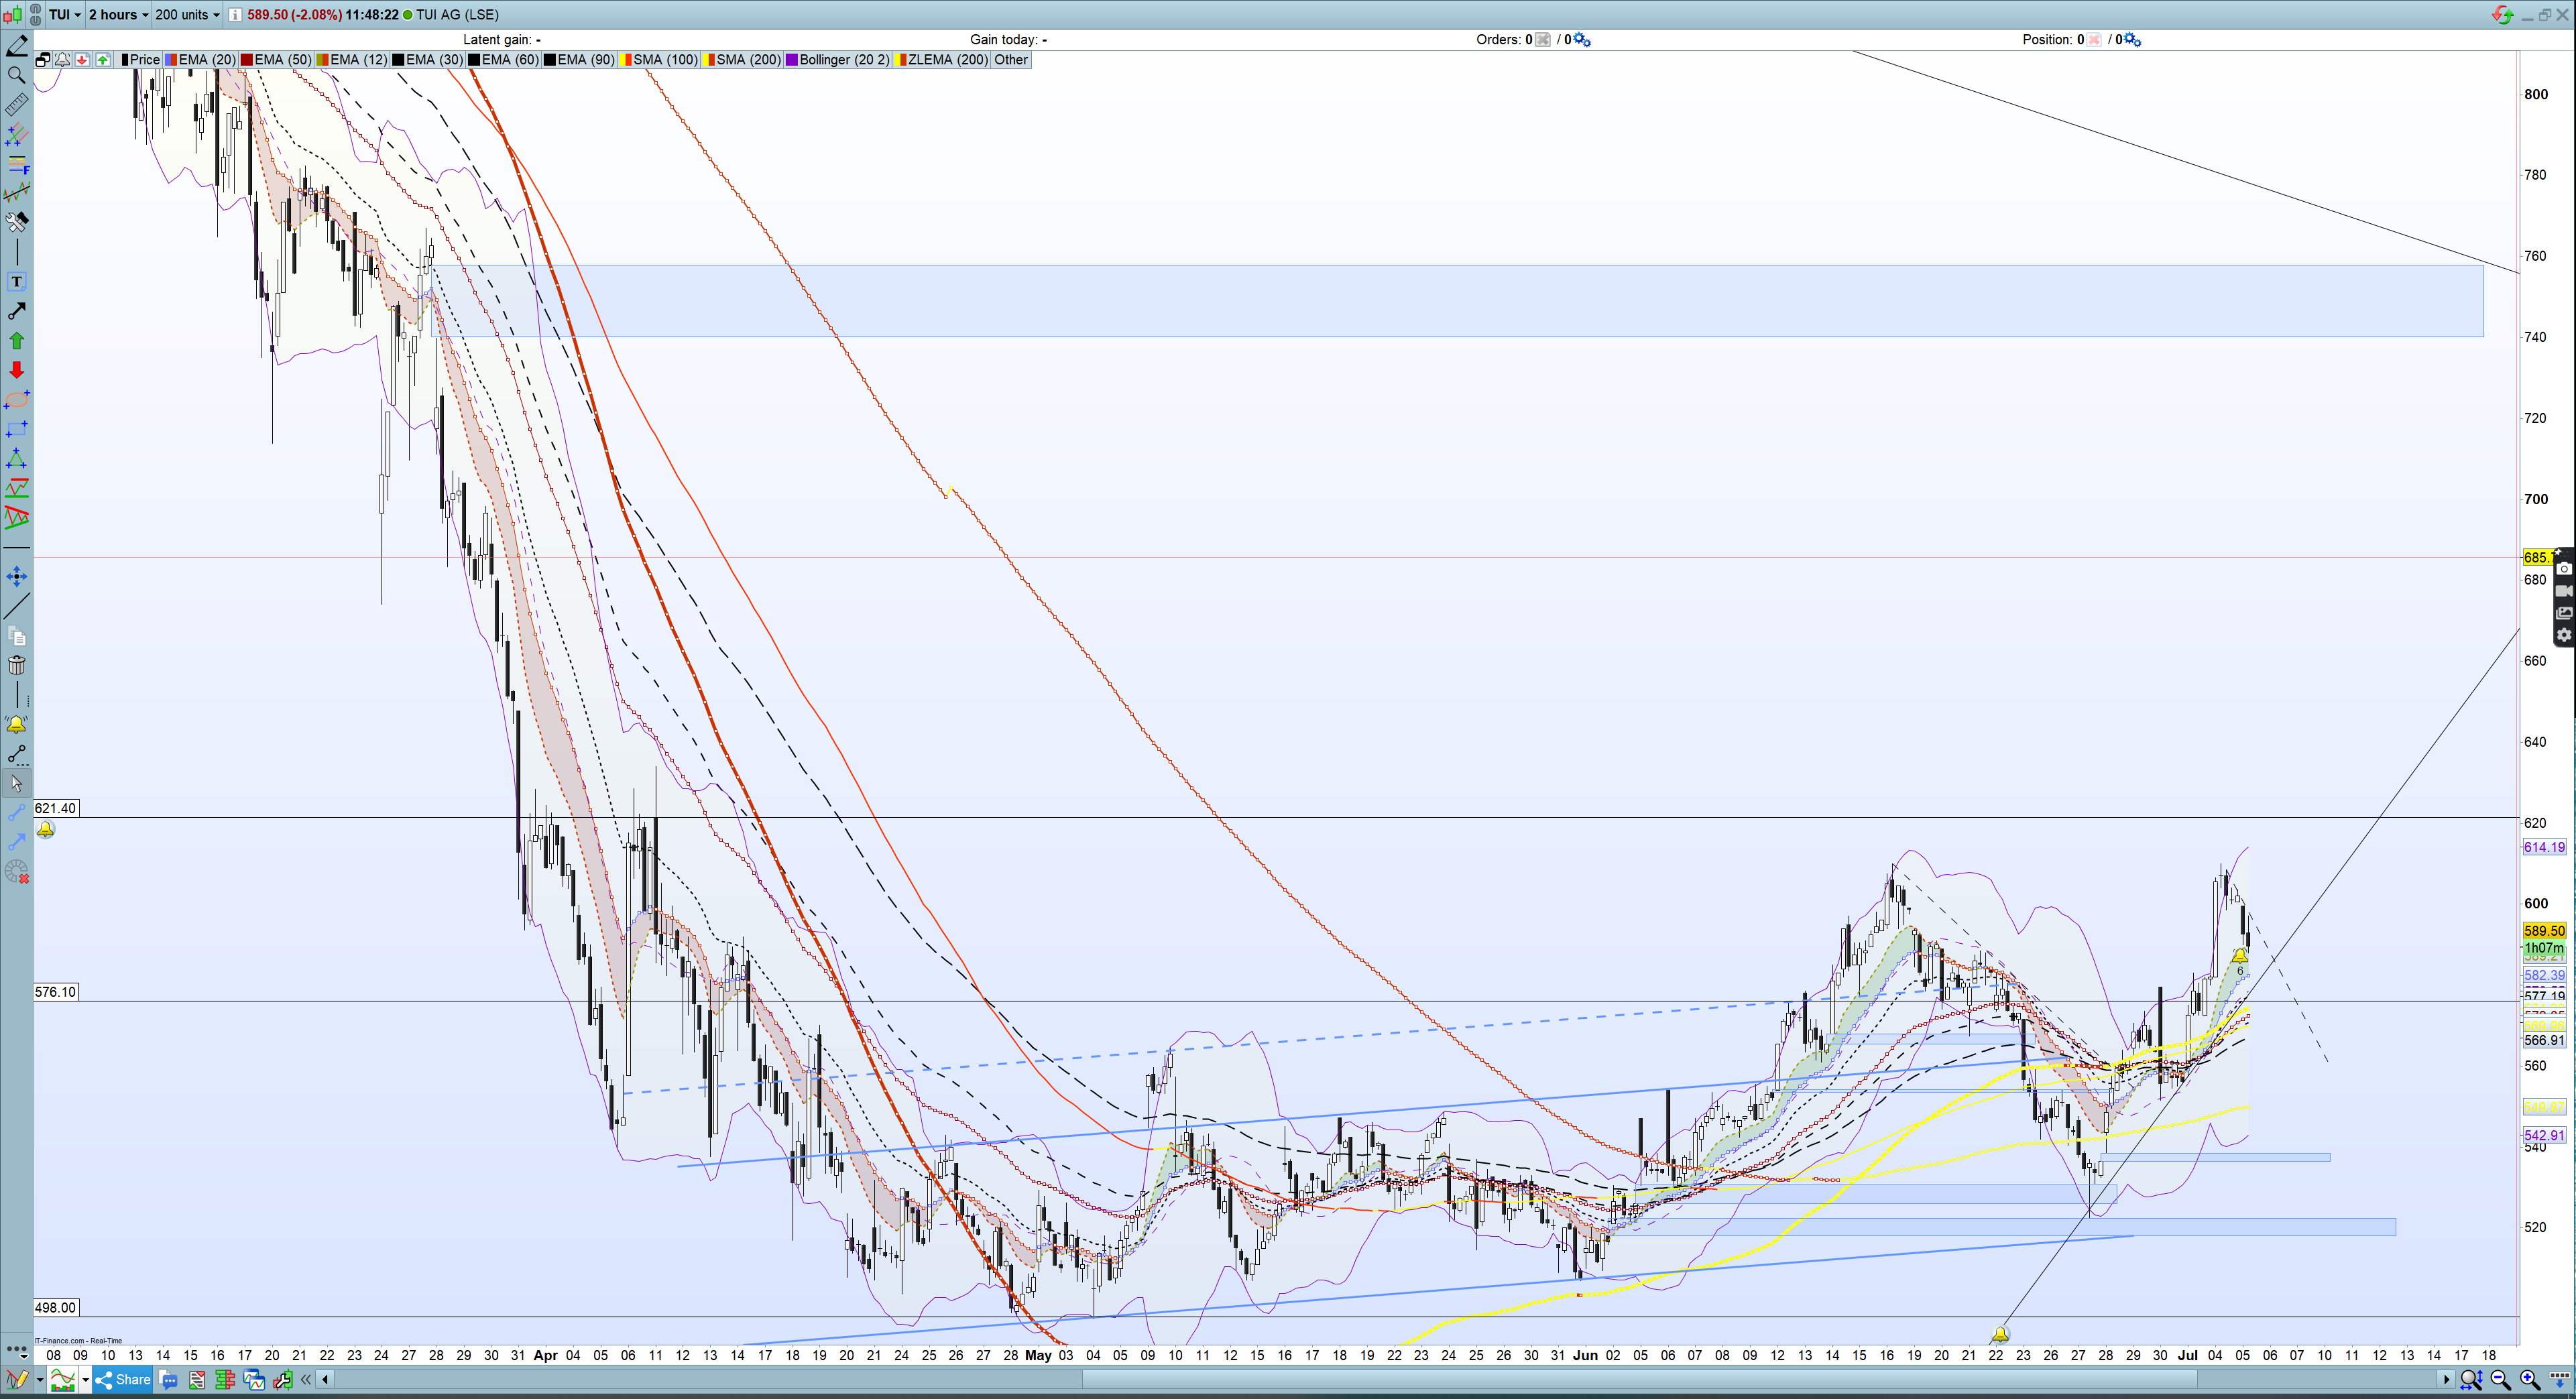Viewport: 2576px width, 1399px height.
Task: Click the green up arrow drawing tool
Action: point(16,341)
